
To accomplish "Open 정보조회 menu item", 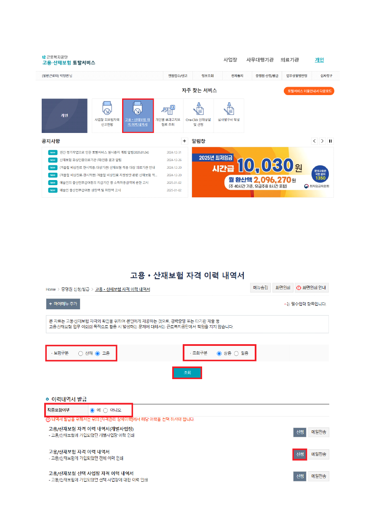I will (x=207, y=76).
